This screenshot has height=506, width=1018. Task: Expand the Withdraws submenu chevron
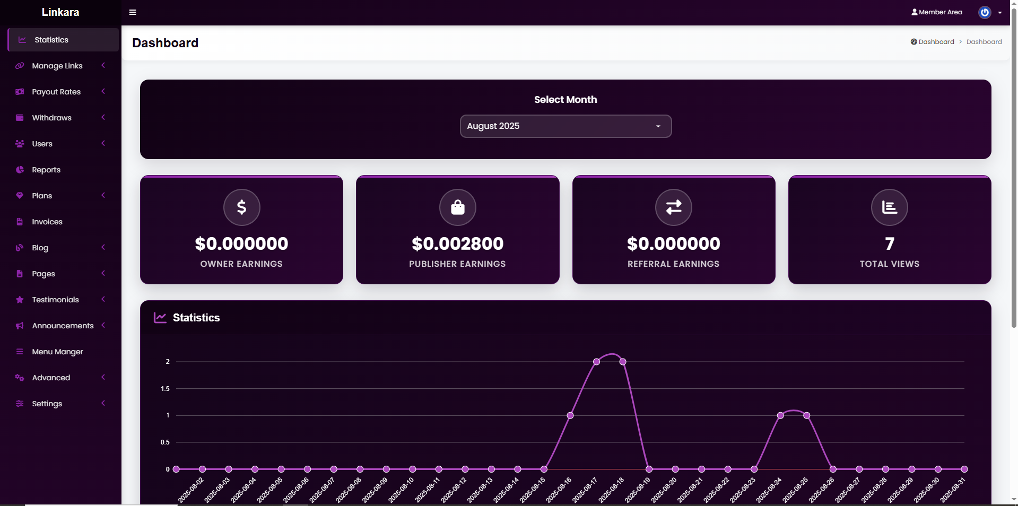[x=103, y=117]
